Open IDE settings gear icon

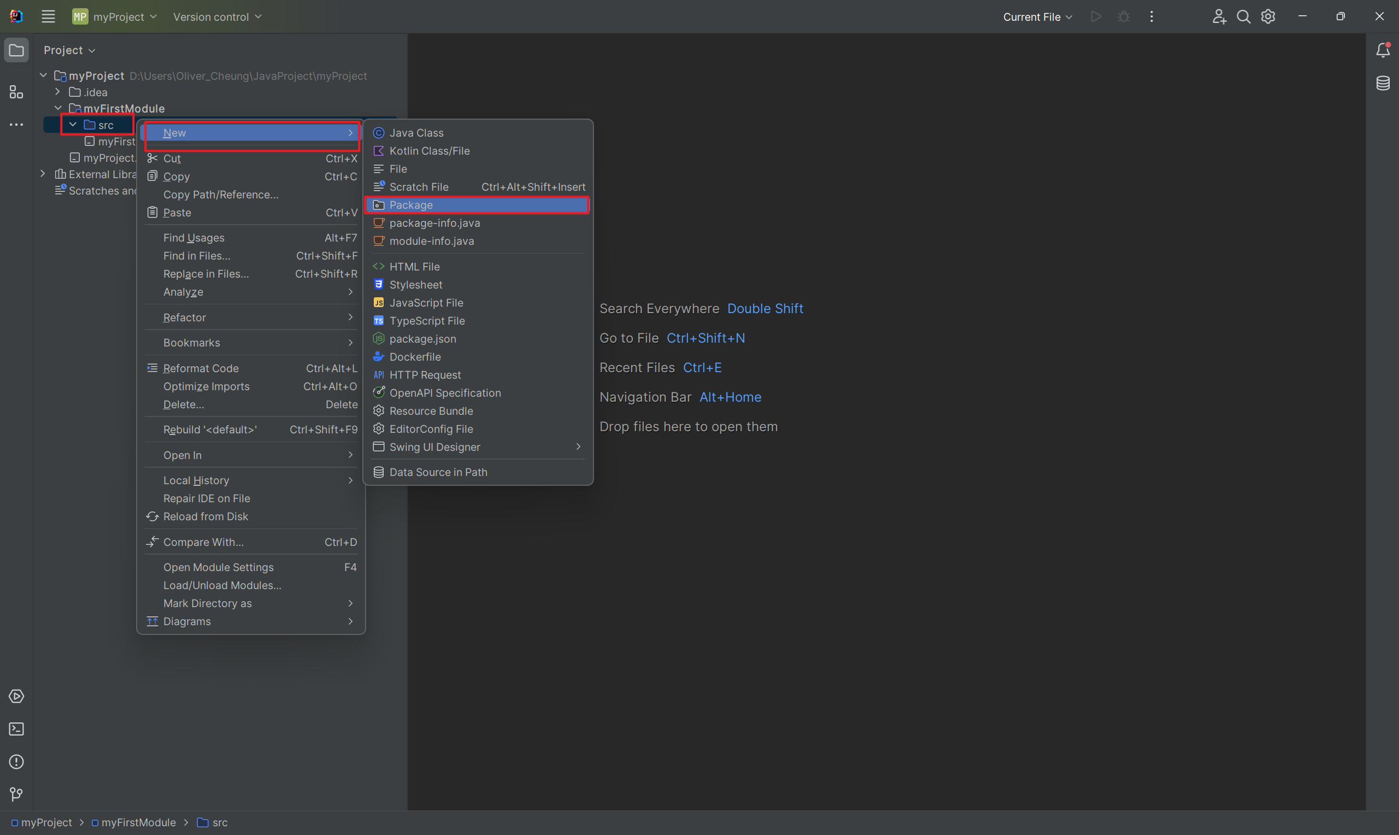tap(1268, 17)
